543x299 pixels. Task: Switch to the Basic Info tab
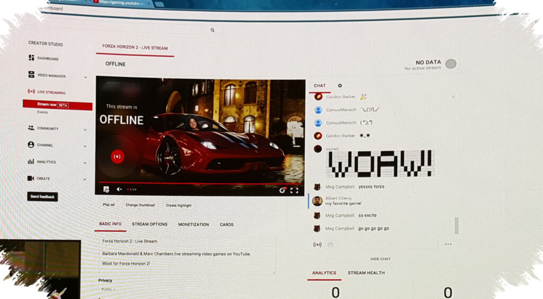[110, 224]
